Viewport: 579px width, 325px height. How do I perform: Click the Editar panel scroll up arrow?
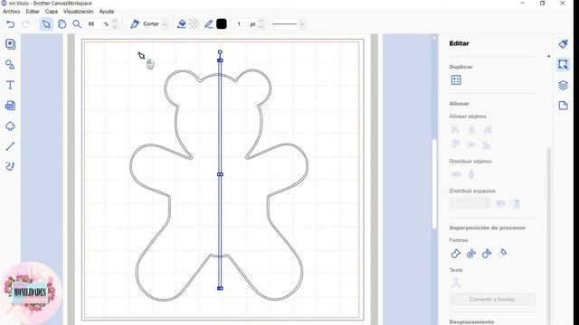(x=549, y=56)
